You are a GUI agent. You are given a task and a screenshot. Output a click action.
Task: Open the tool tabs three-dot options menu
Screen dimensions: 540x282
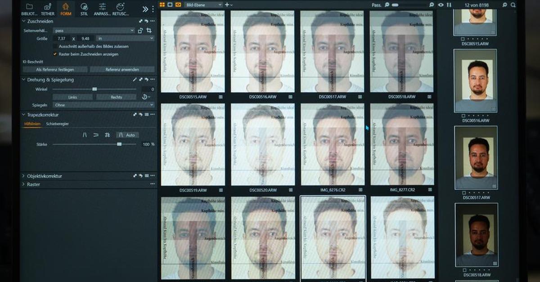153,9
